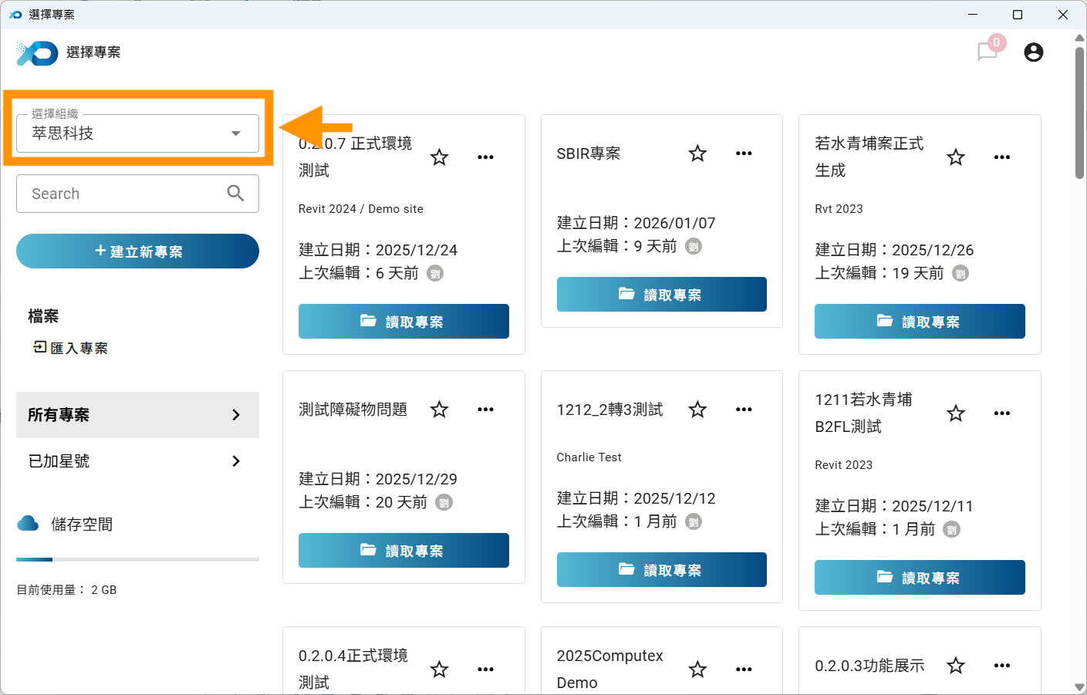Open more options for 1211若水青埔 B2FL測試
This screenshot has height=695, width=1087.
coord(1001,413)
